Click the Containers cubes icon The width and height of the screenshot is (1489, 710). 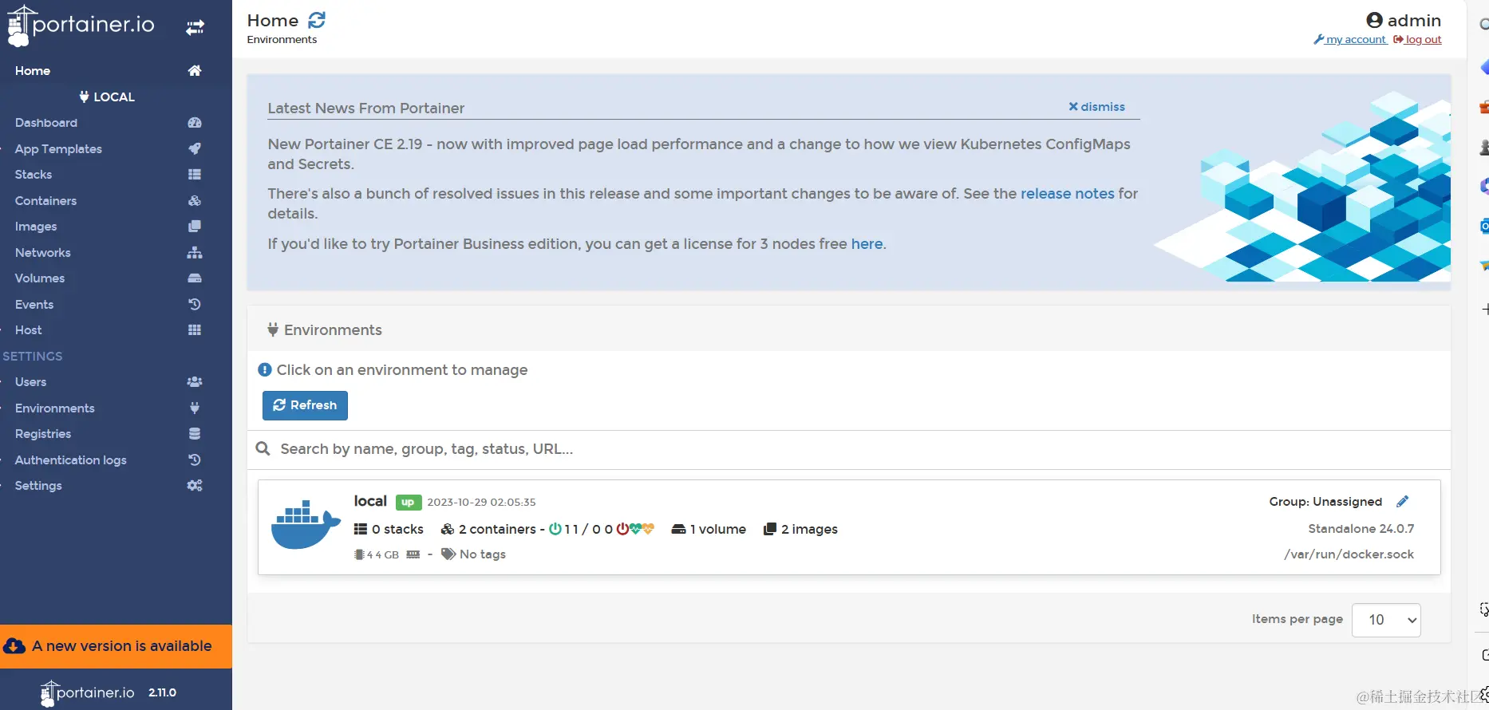[x=195, y=200]
